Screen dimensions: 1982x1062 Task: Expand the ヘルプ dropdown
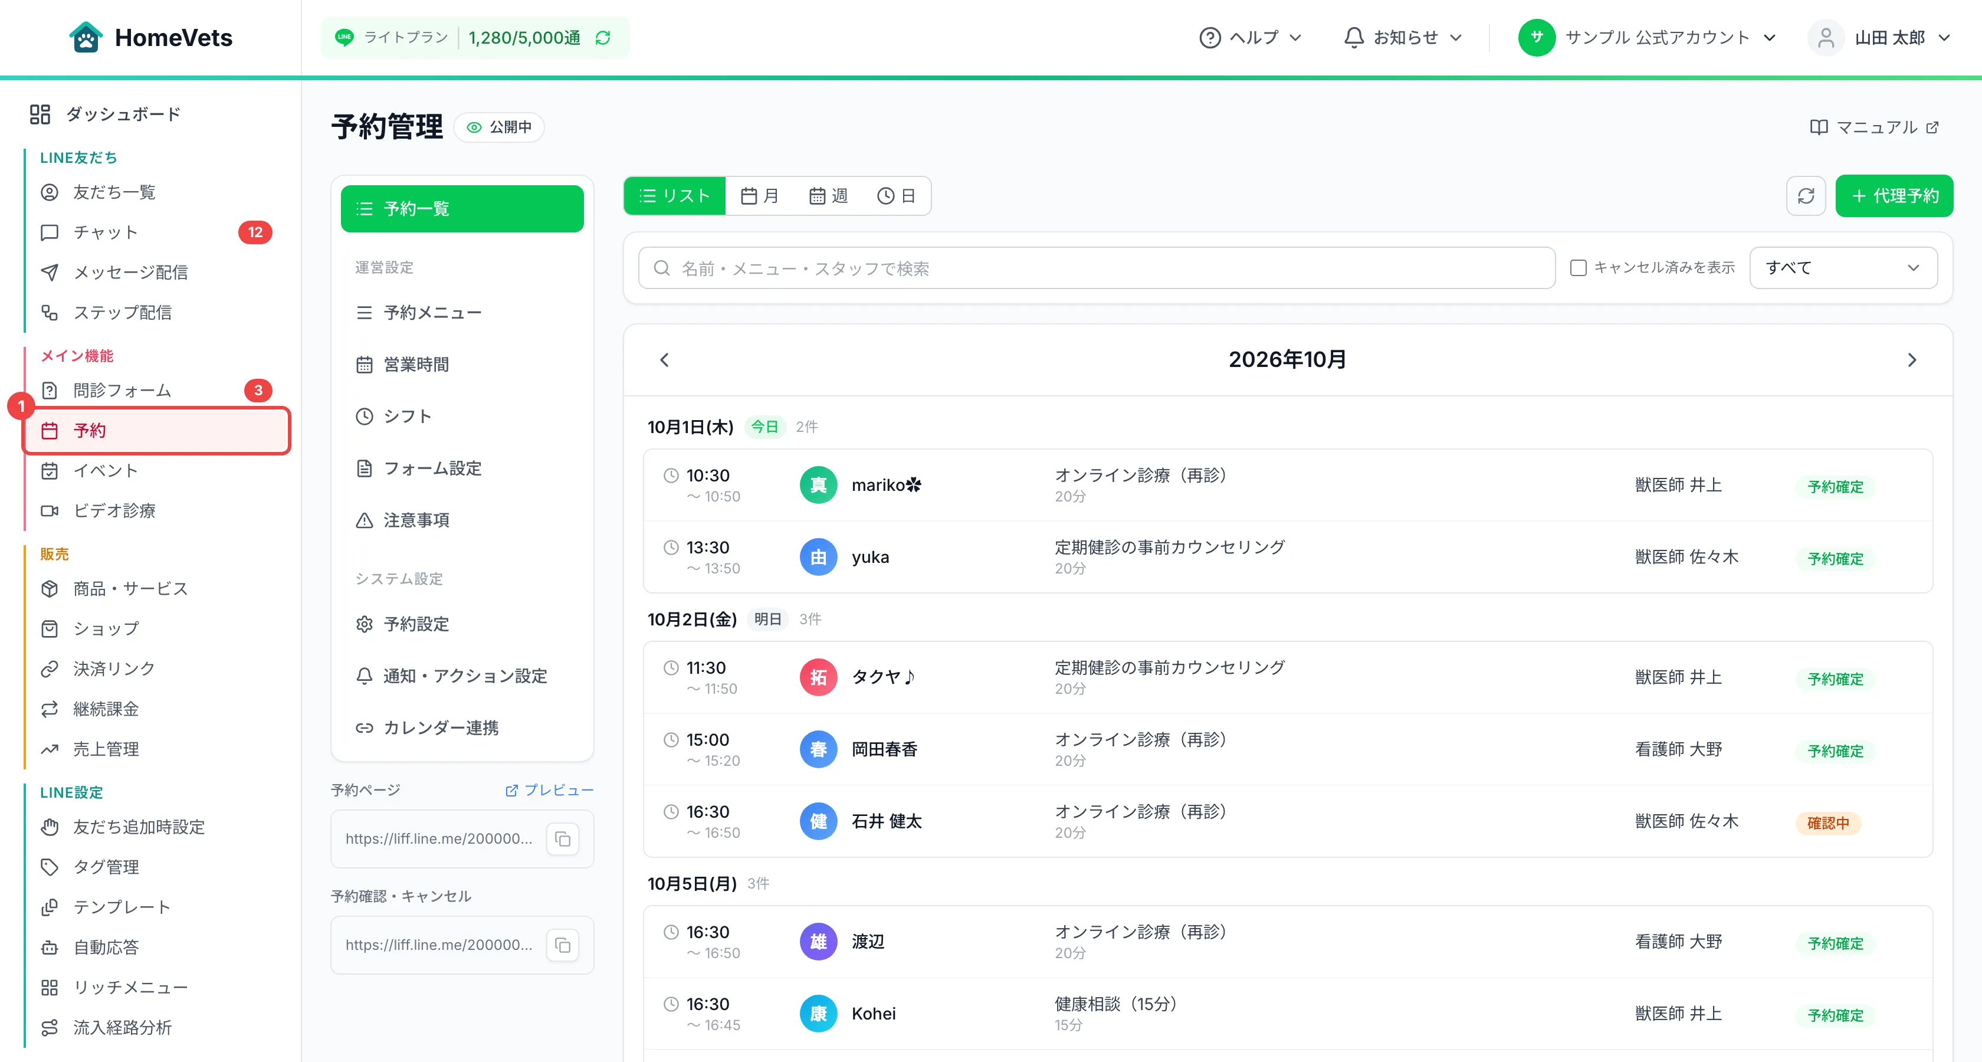point(1251,38)
